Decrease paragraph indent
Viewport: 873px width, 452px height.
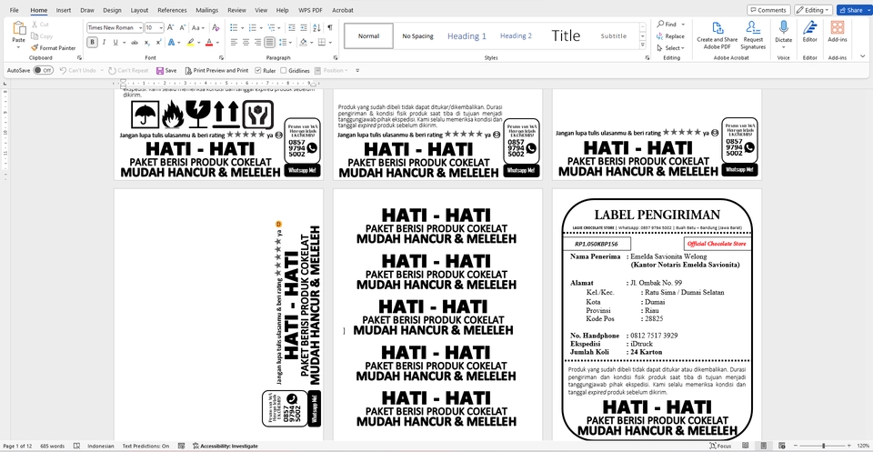pyautogui.click(x=291, y=27)
